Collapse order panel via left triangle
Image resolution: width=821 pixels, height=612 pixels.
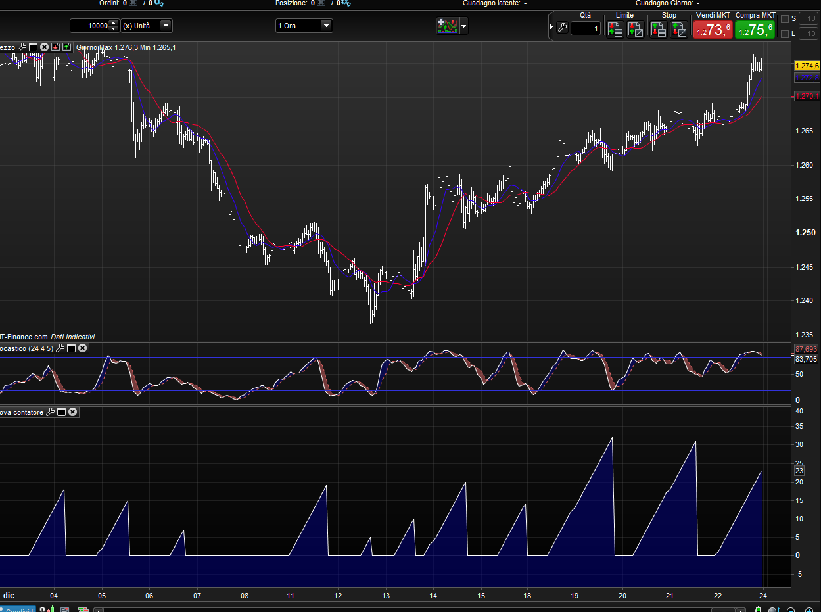click(x=551, y=28)
